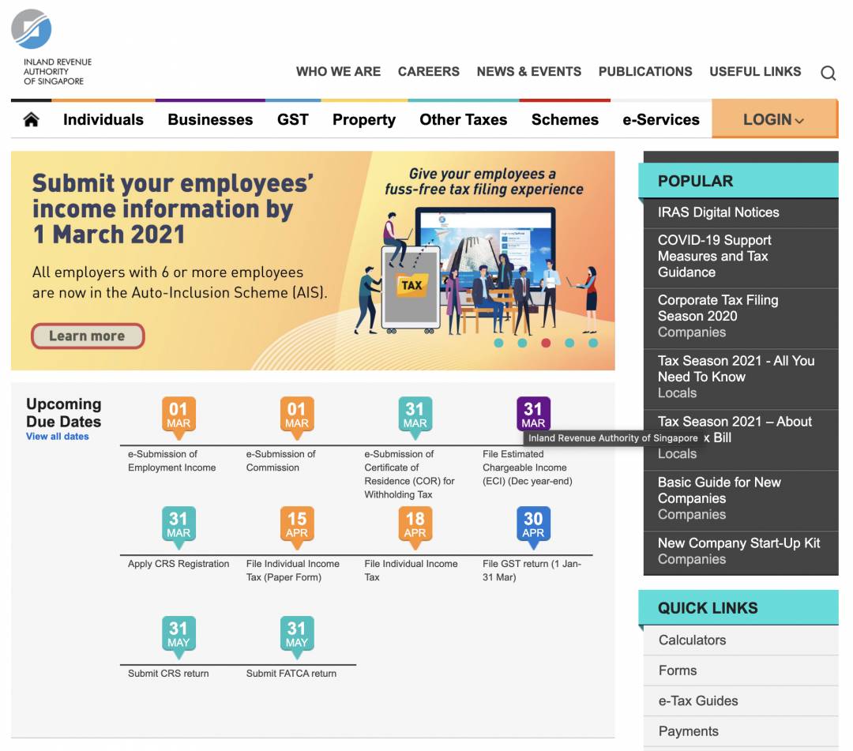Click the Learn more button on banner
The height and width of the screenshot is (751, 853).
click(x=88, y=336)
